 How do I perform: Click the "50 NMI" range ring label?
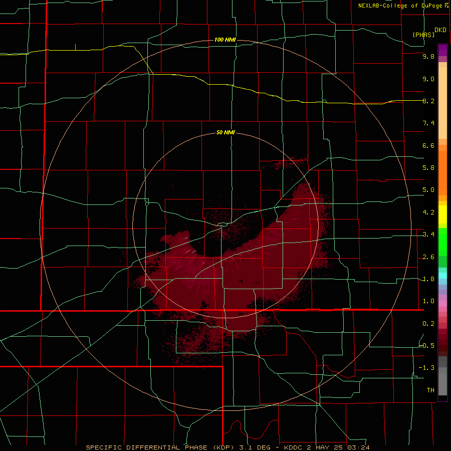[225, 133]
